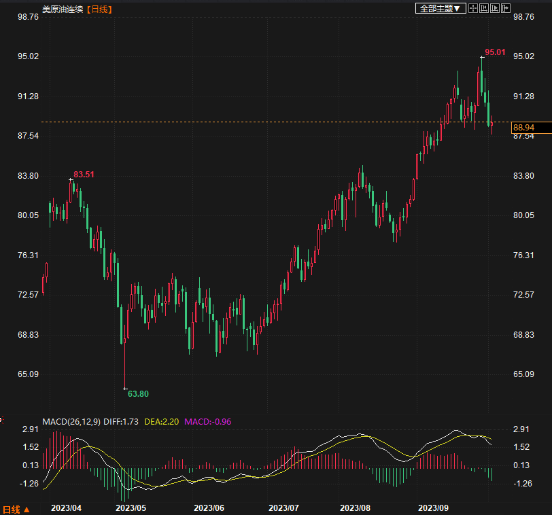Click the rightmost export arrow icon
This screenshot has width=552, height=515.
tap(505, 8)
